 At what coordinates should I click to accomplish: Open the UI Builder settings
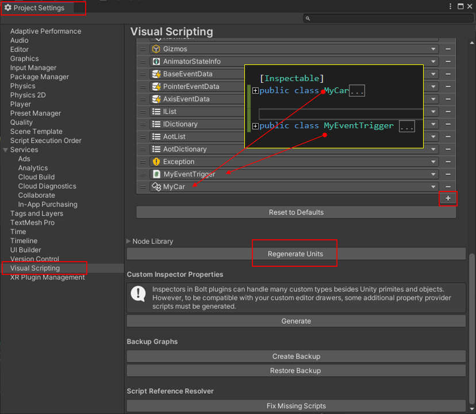[x=25, y=250]
